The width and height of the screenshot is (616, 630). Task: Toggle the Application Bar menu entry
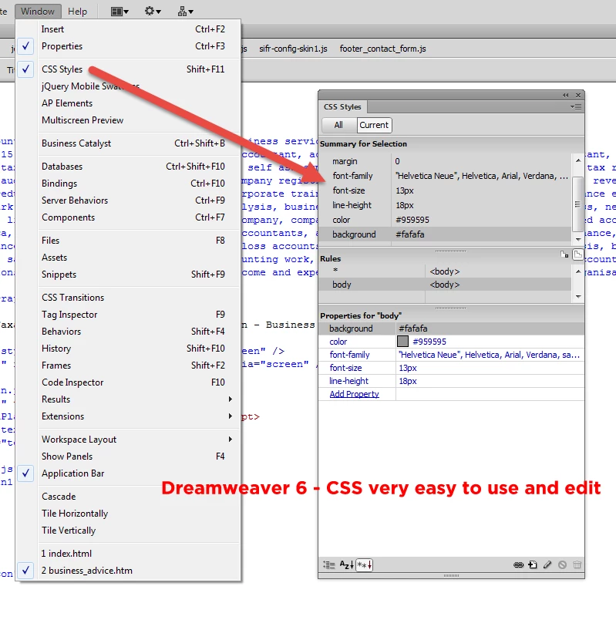pyautogui.click(x=129, y=473)
